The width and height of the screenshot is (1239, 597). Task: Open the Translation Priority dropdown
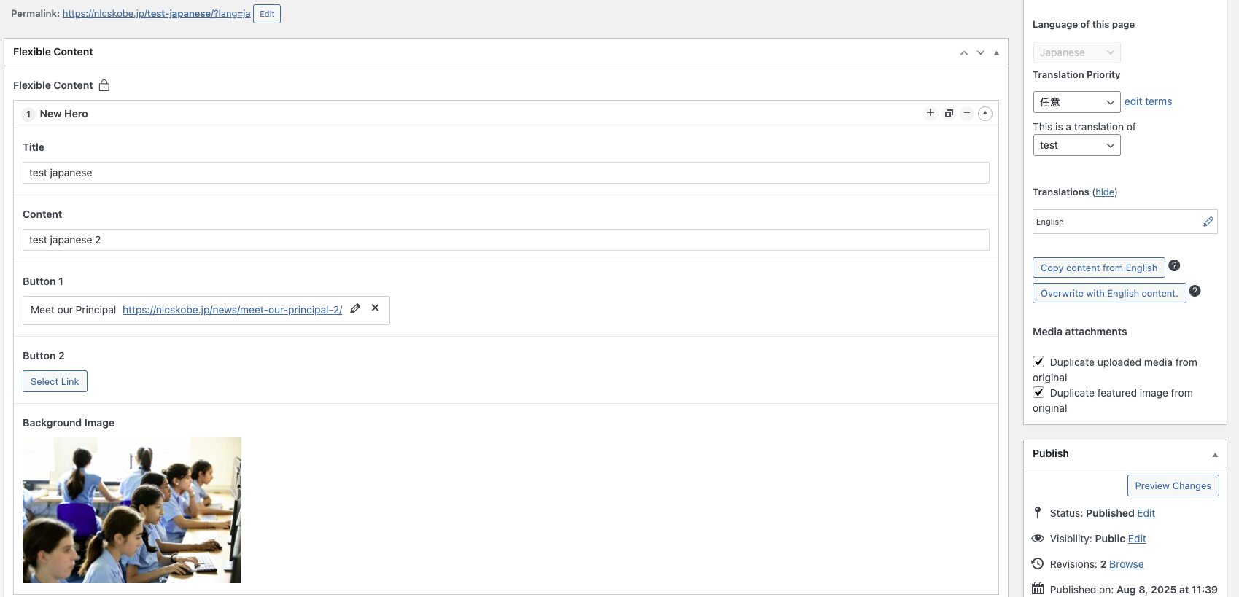point(1076,102)
